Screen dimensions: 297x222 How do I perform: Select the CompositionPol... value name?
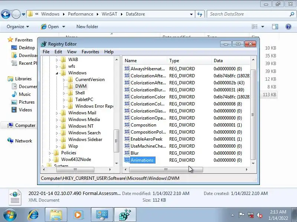click(x=148, y=132)
